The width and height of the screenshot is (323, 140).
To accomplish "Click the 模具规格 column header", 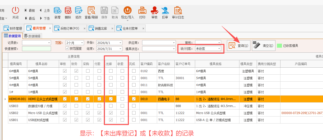I will pyautogui.click(x=217, y=64).
